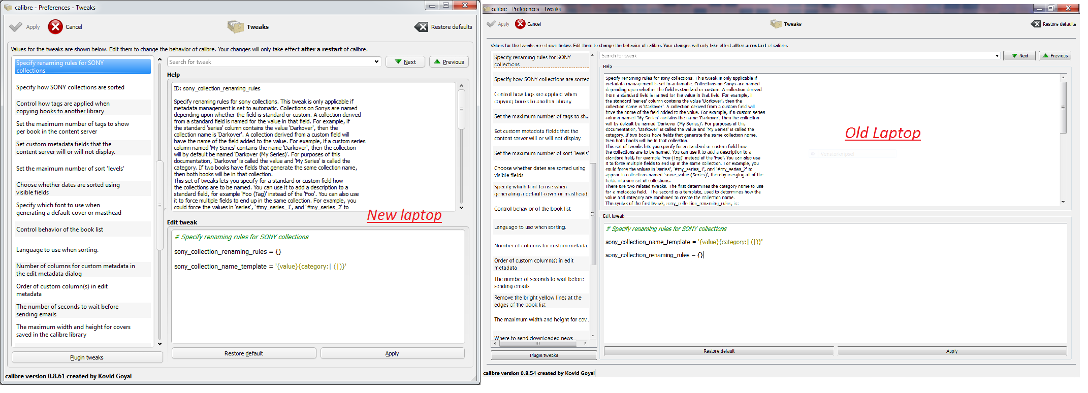Select 'Specify which font to use' in 0.8.61 list
Screen dimensions: 1088x393
(x=83, y=209)
